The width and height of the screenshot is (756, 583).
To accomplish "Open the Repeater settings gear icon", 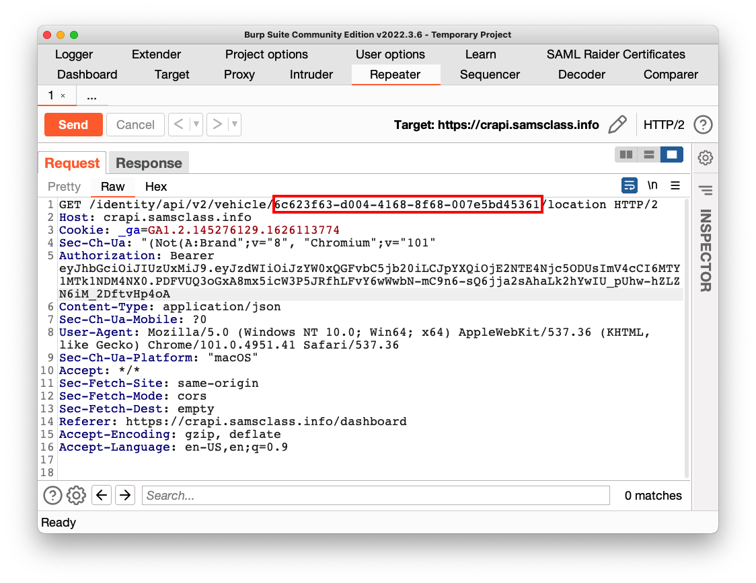I will coord(706,157).
